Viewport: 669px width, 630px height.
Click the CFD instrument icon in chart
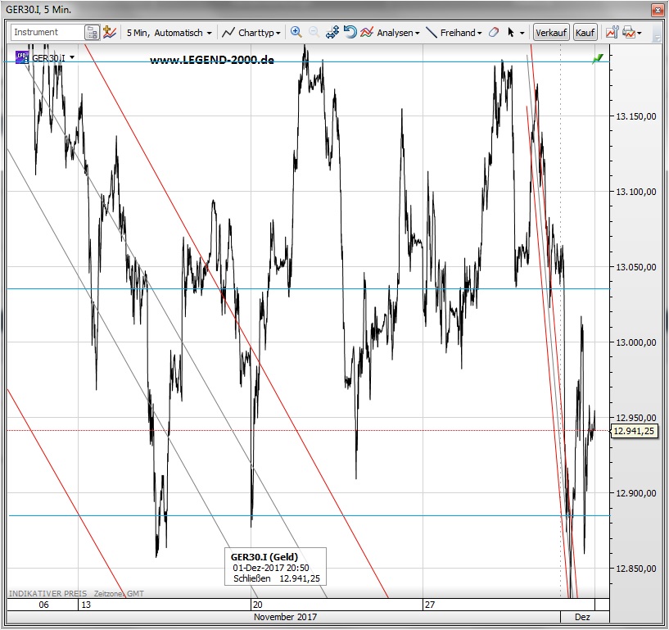coord(22,57)
